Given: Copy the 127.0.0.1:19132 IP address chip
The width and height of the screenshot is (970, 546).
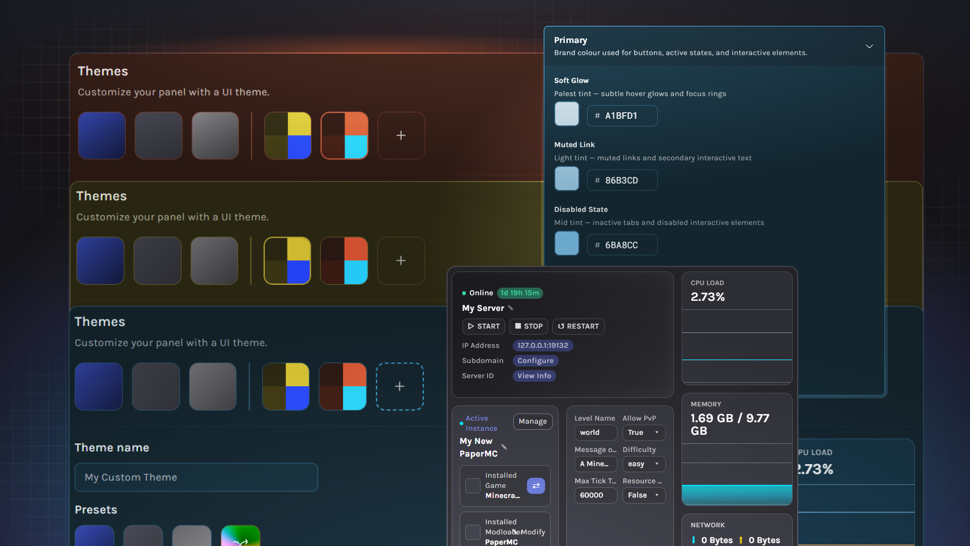Looking at the screenshot, I should [543, 346].
